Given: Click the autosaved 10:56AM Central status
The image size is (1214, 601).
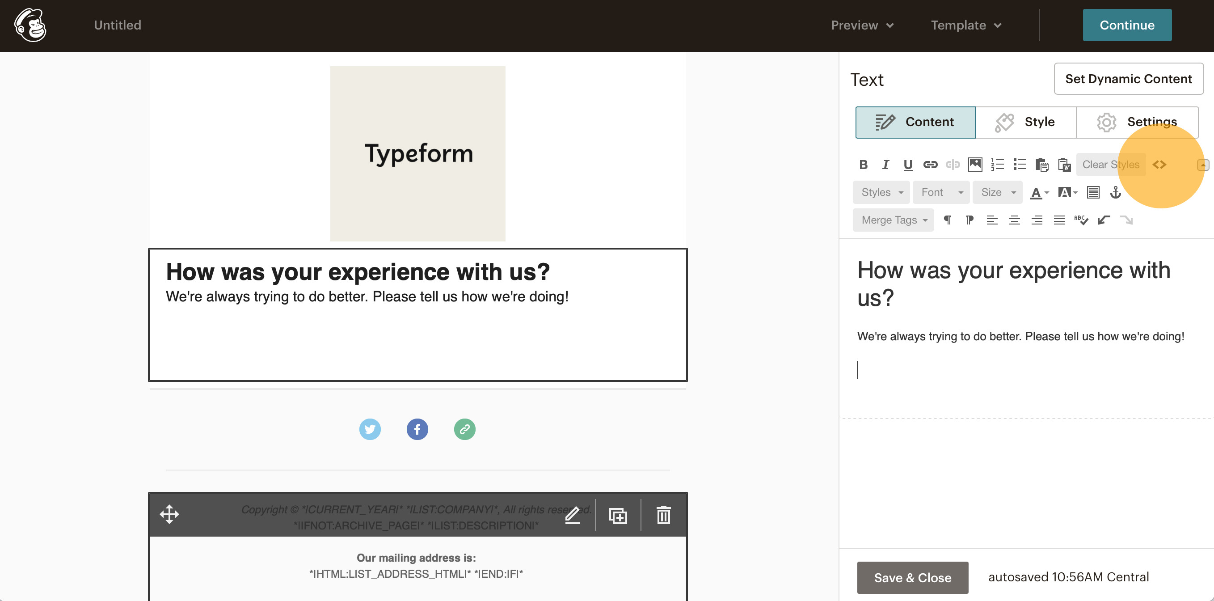Looking at the screenshot, I should [x=1068, y=577].
